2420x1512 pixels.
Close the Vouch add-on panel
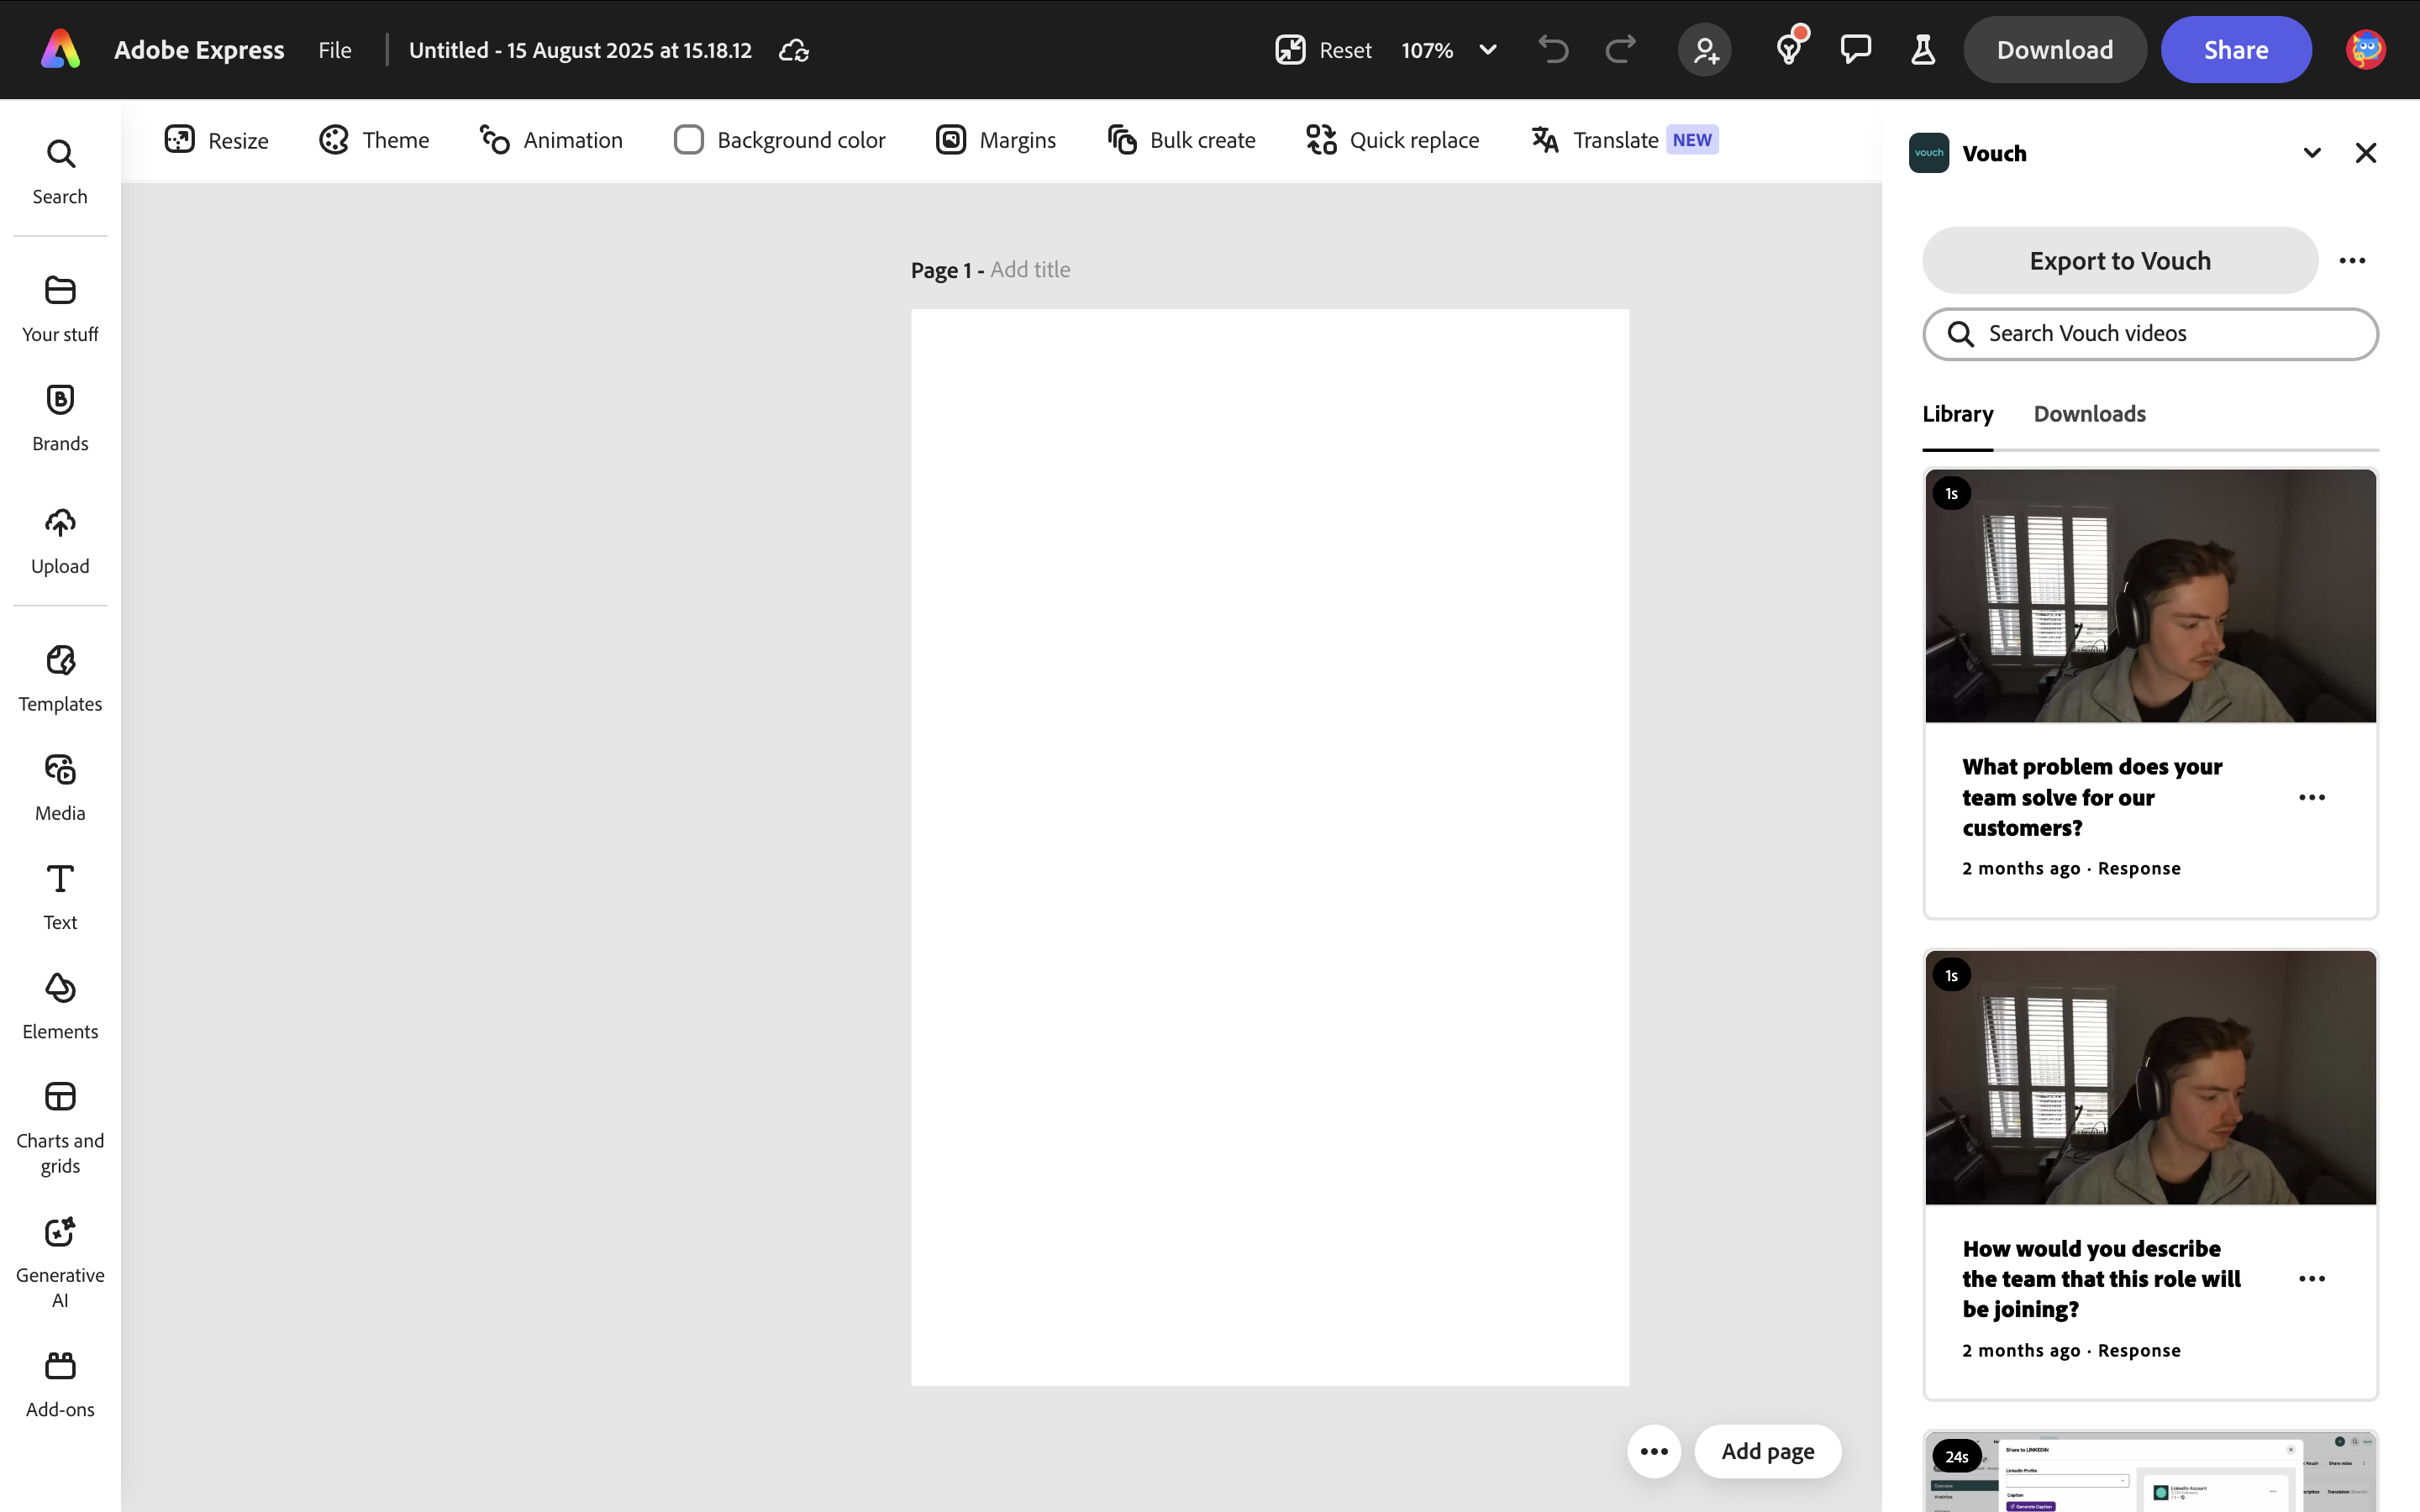click(x=2366, y=153)
